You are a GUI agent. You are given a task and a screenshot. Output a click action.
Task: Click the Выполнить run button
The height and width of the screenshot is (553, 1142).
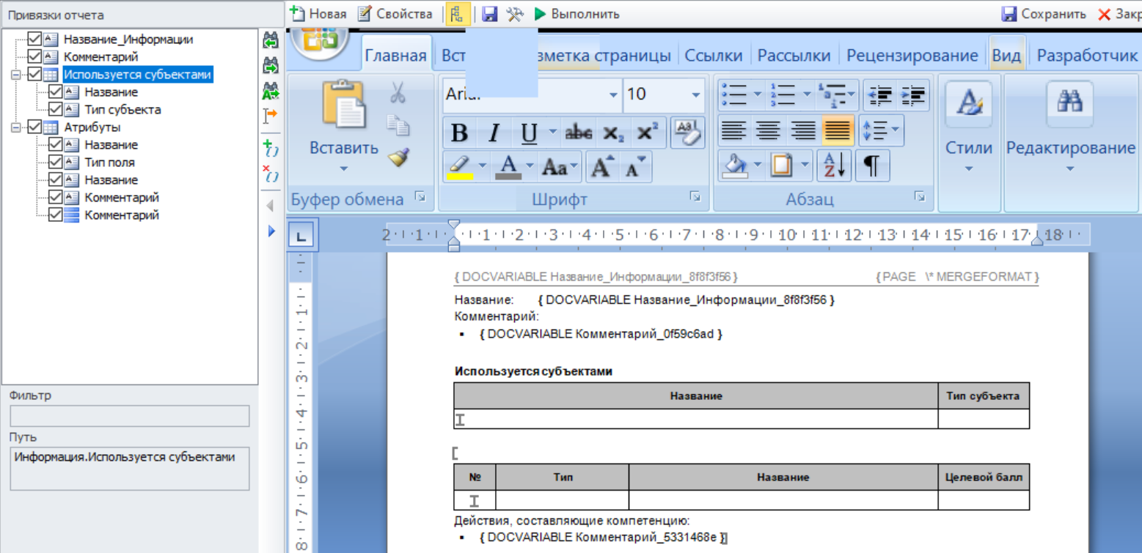click(577, 14)
